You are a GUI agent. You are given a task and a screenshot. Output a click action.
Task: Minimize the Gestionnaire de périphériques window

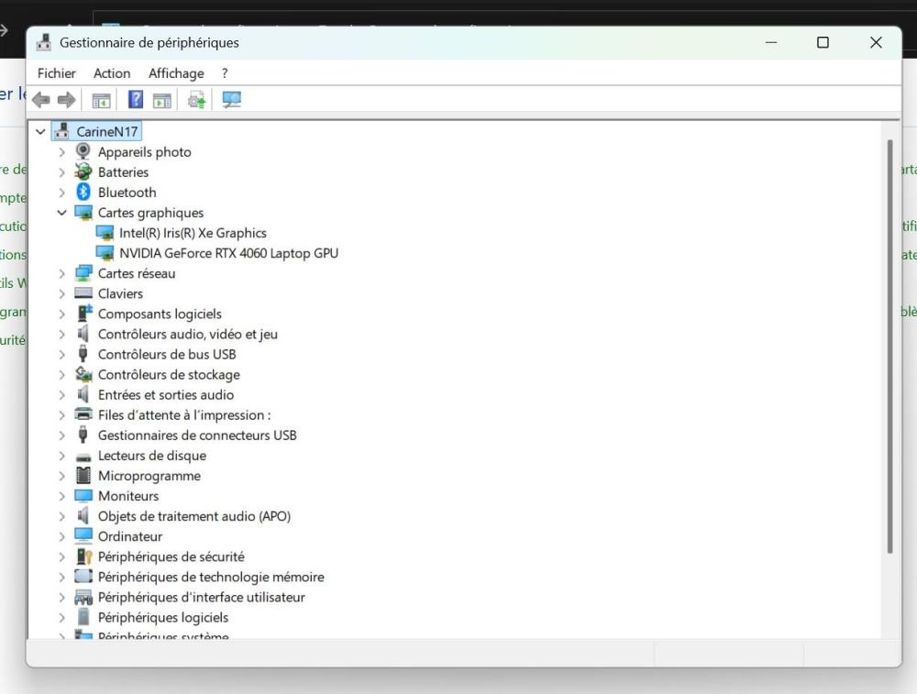pos(771,43)
